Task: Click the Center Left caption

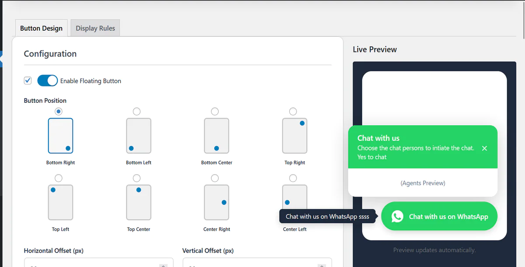Action: click(295, 229)
